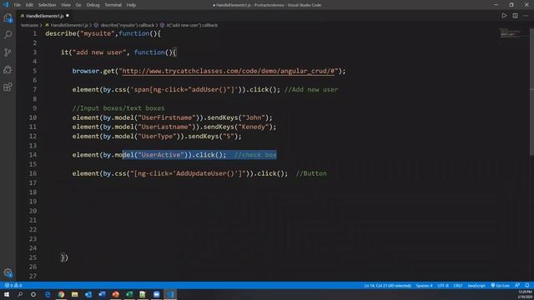534x300 pixels.
Task: Select the HandleElements1.js editor tab
Action: point(45,16)
